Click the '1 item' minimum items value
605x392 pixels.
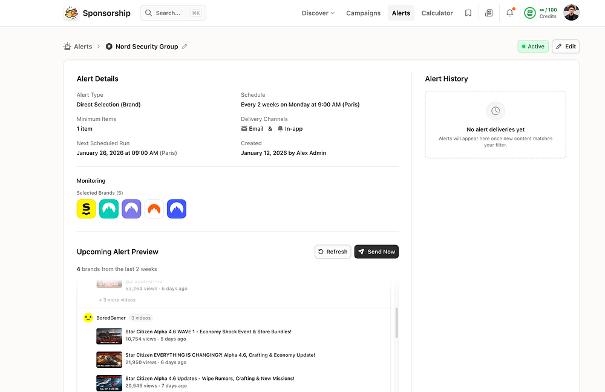[x=84, y=129]
